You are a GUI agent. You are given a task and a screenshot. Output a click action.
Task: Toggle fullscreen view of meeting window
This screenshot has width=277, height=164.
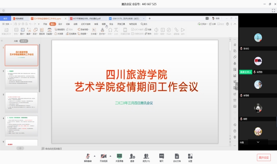coord(273,11)
